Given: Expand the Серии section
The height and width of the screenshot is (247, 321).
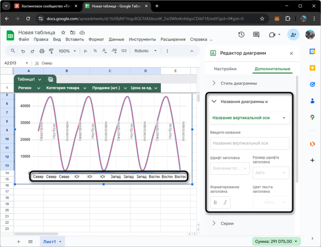Looking at the screenshot, I should (x=227, y=223).
